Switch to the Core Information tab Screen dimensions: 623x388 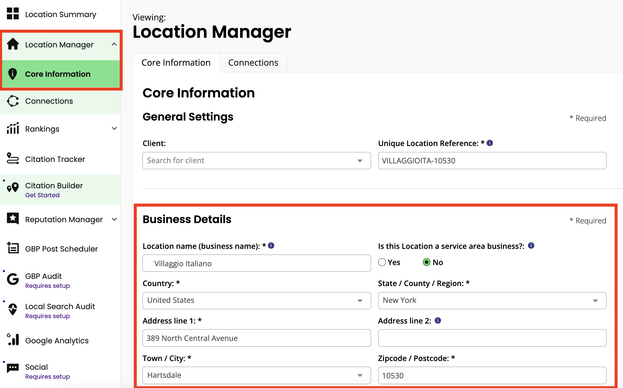pyautogui.click(x=176, y=63)
